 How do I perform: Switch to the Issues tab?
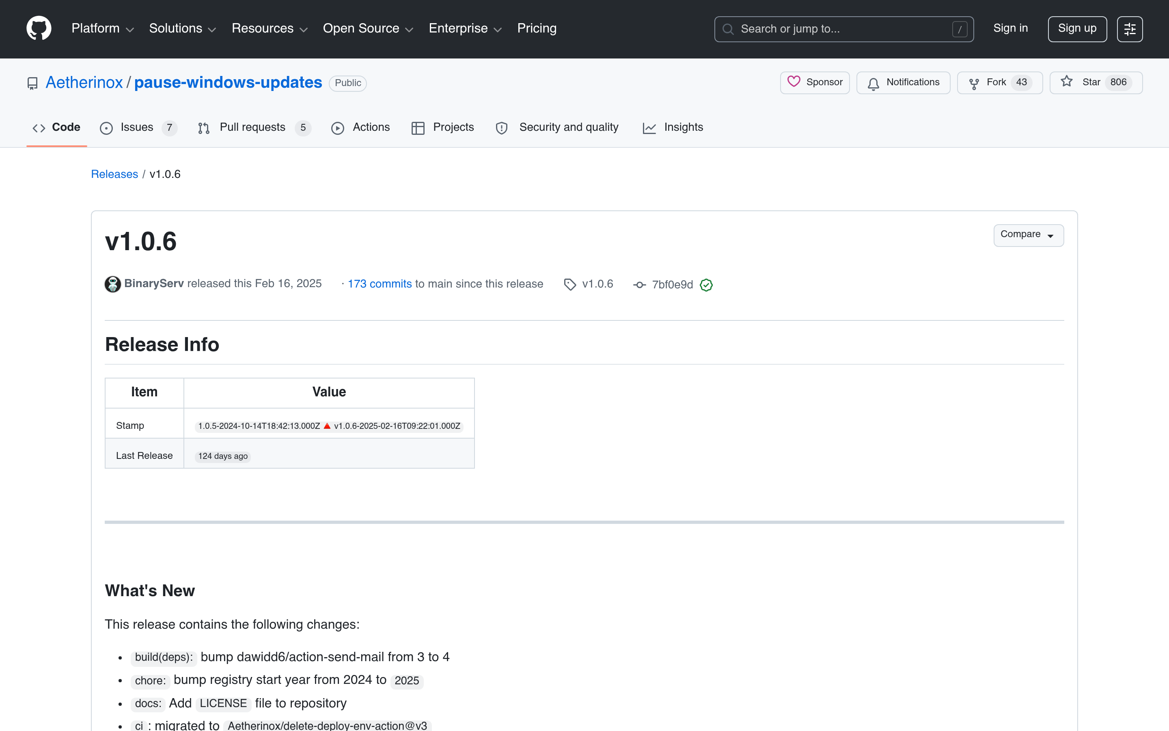tap(139, 127)
